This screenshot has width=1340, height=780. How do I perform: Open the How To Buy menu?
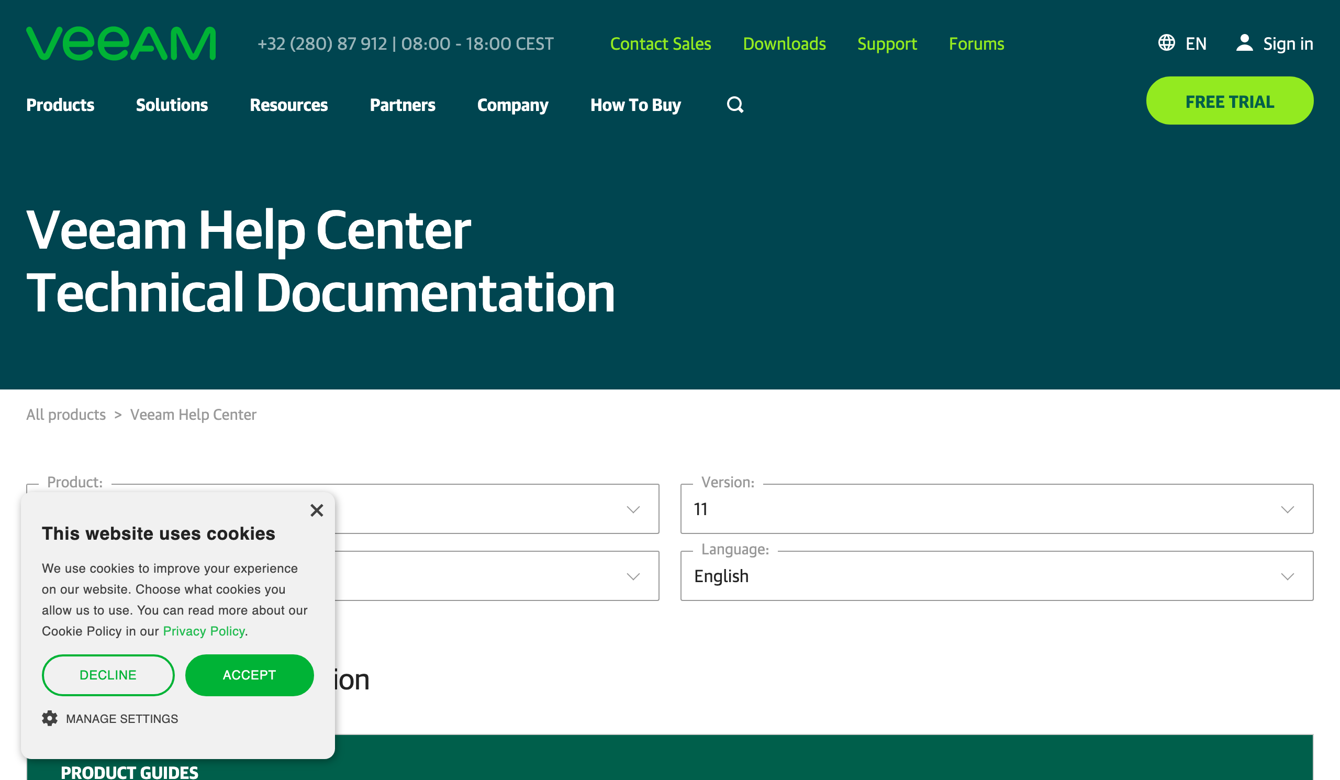635,105
